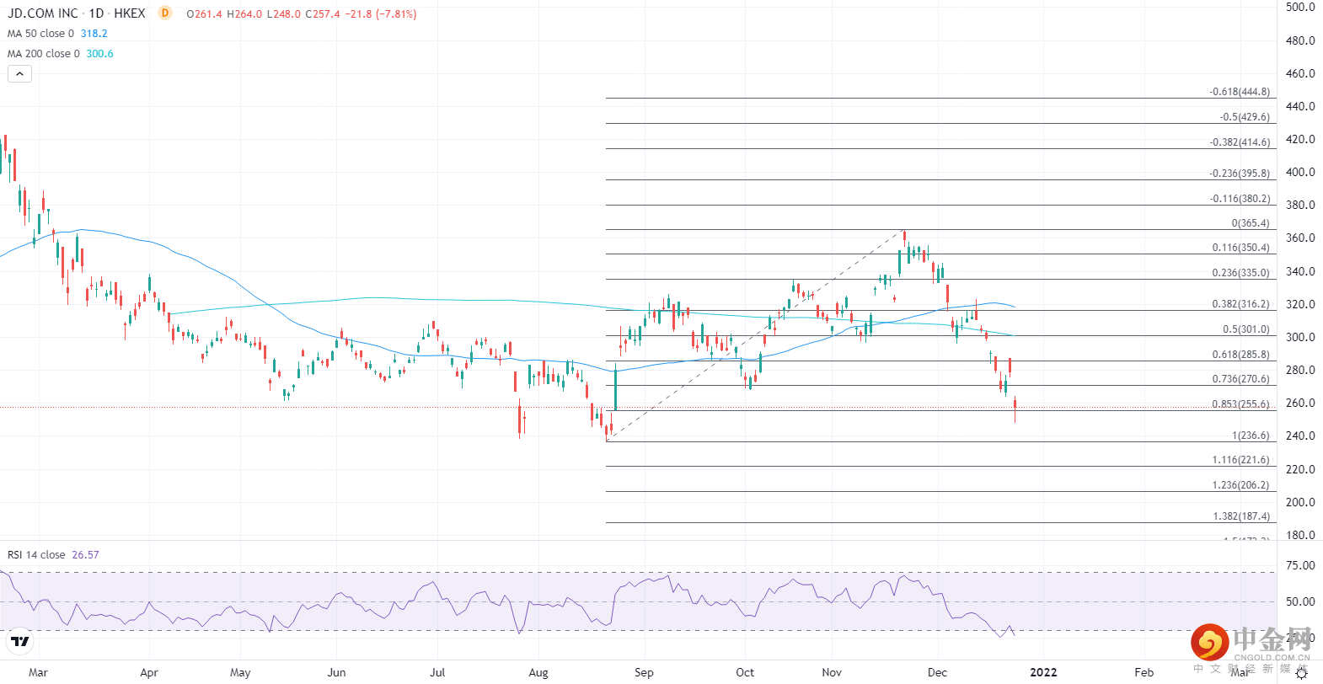This screenshot has height=684, width=1323.
Task: Click the 280.0 price axis label
Action: click(1300, 370)
